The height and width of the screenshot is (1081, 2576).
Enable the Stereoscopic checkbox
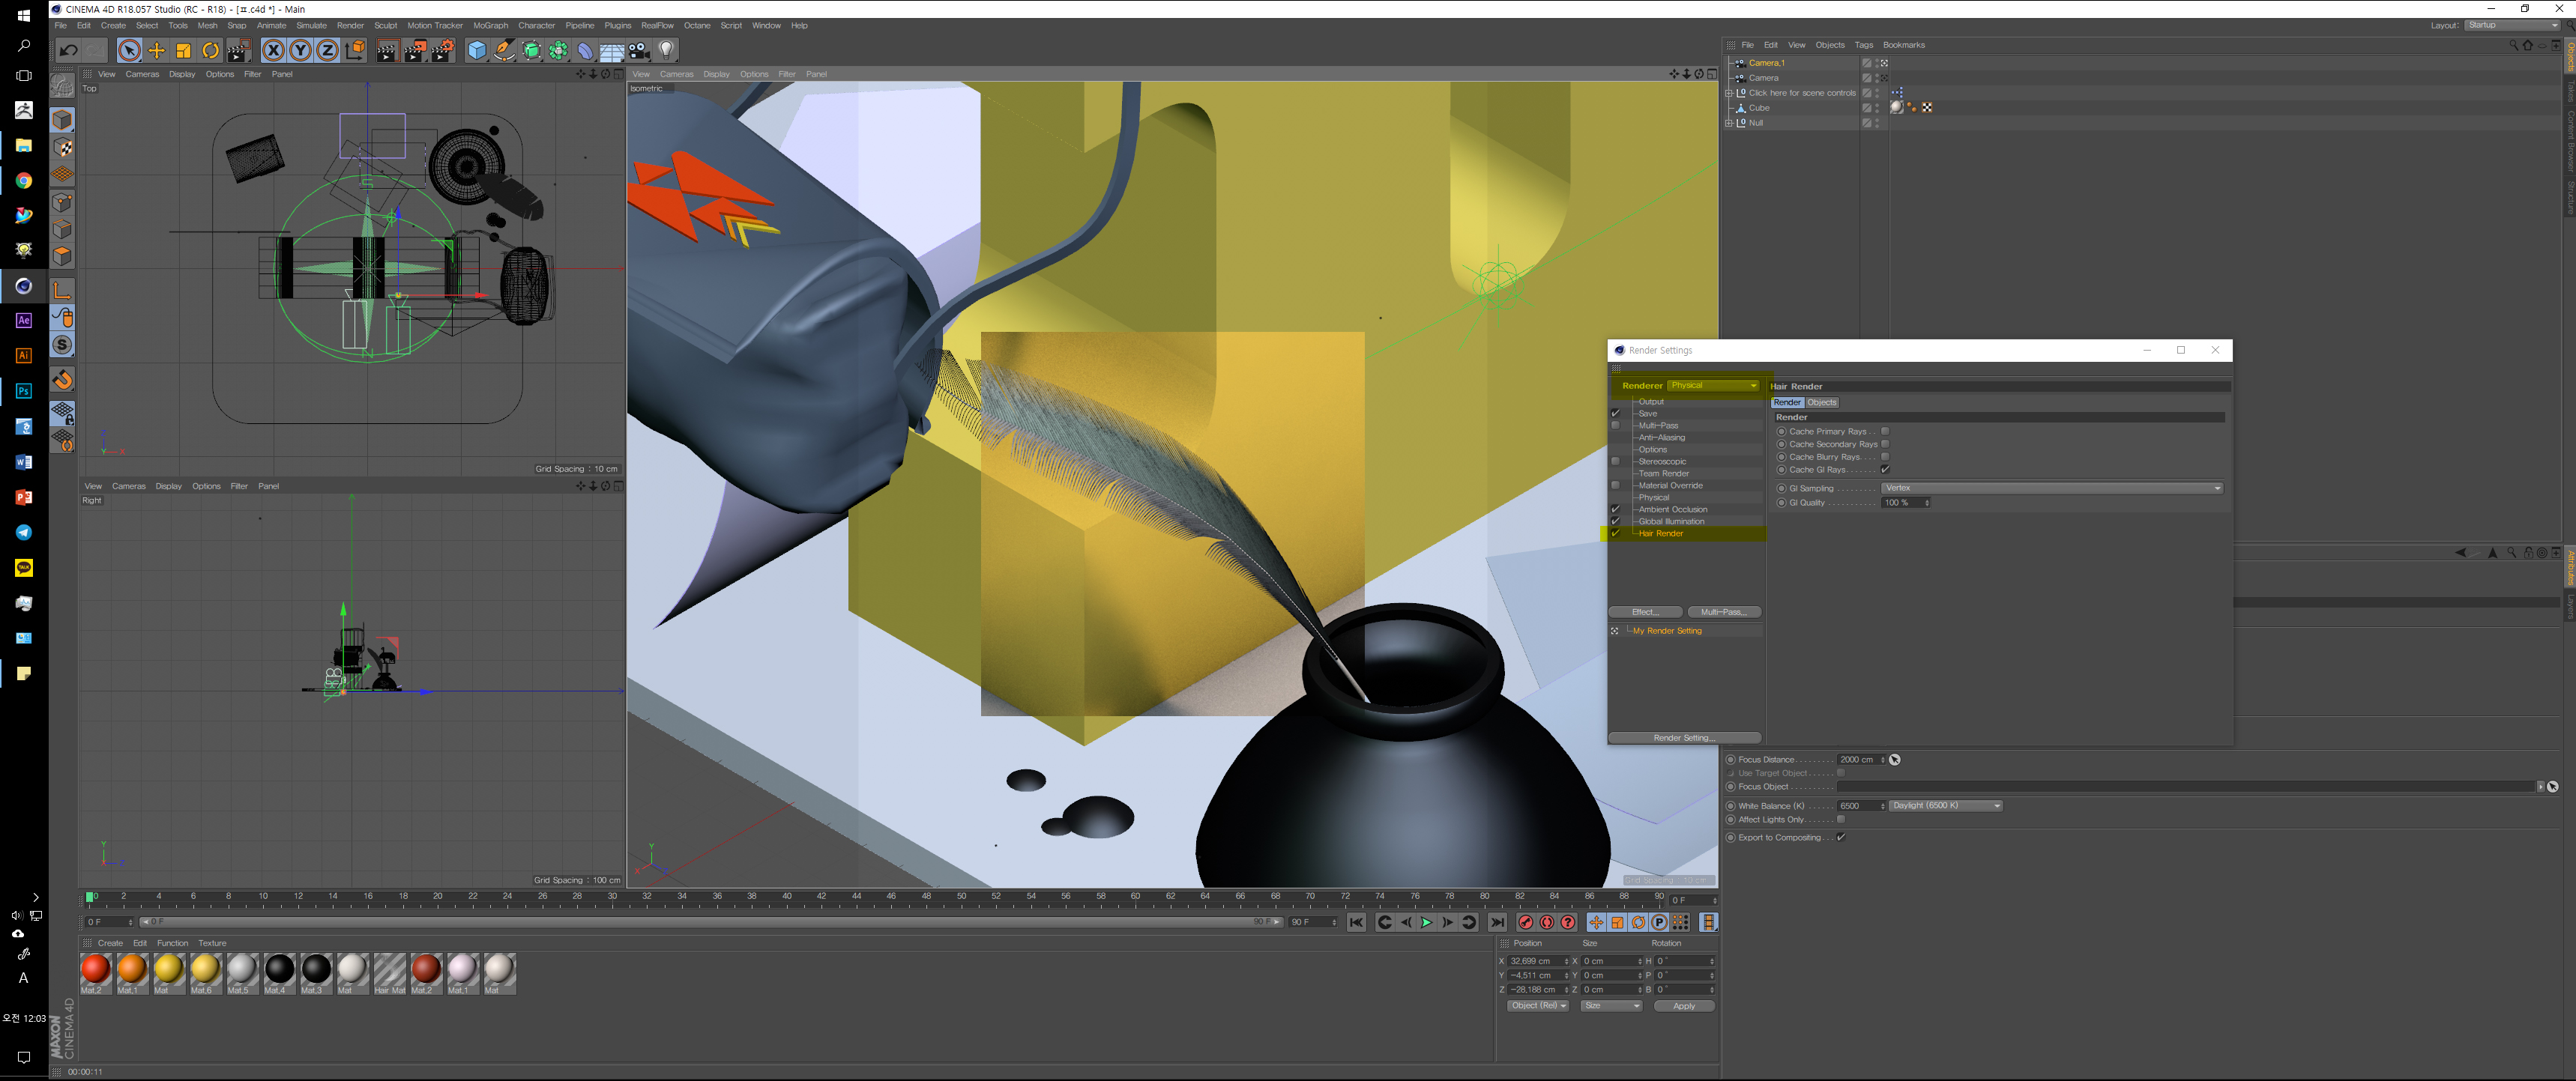point(1615,461)
